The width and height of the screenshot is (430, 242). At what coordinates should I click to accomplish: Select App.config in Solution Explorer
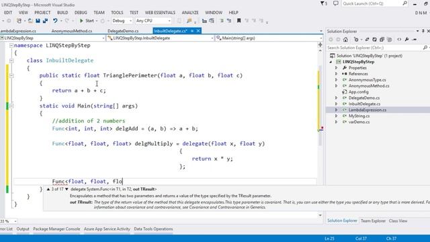[358, 92]
